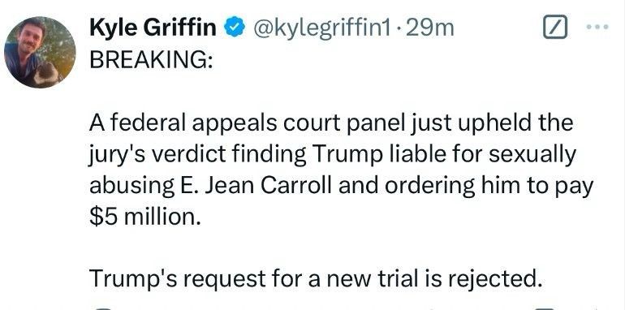Visit the @kylegriffin1 handle
This screenshot has width=625, height=310.
321,28
